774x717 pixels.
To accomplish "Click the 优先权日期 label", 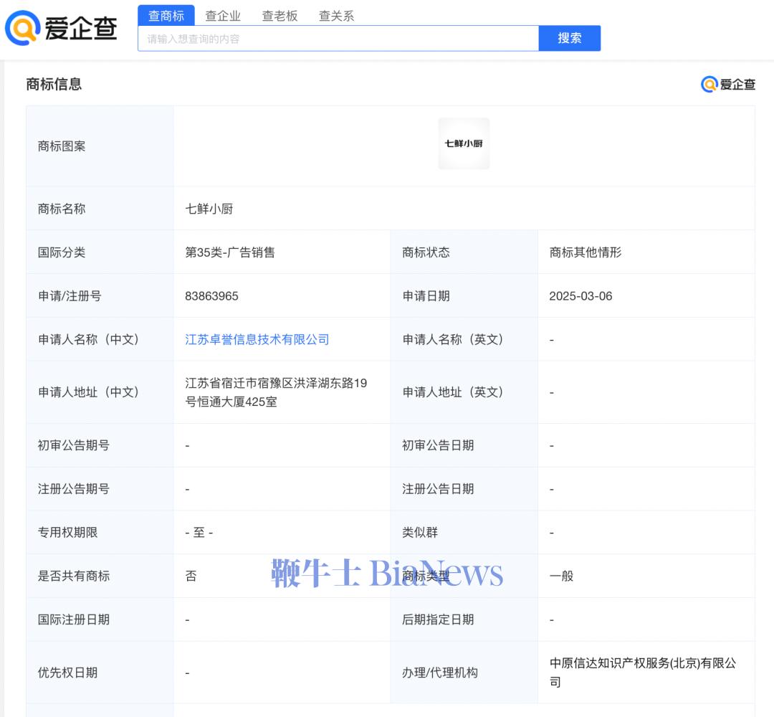I will coord(67,673).
